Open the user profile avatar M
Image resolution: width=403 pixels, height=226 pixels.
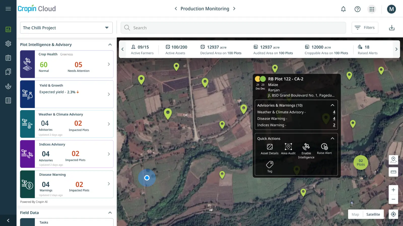391,9
